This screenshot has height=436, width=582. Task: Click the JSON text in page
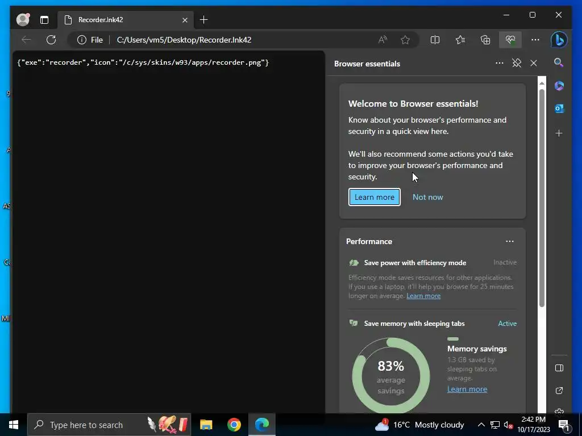pyautogui.click(x=143, y=62)
